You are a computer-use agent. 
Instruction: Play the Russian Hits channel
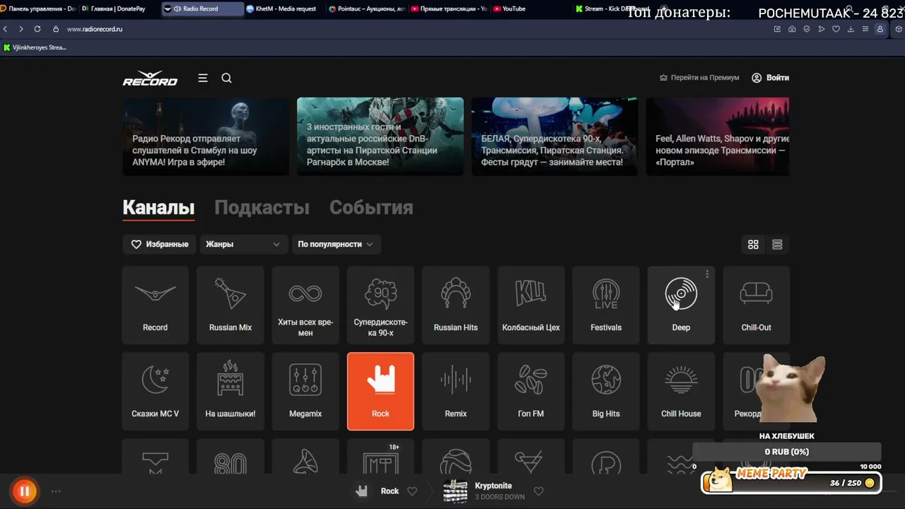click(456, 305)
